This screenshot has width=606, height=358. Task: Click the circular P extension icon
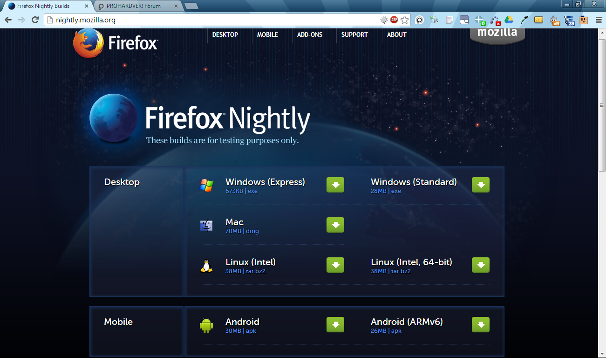419,20
